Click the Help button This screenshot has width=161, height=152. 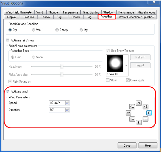[x=148, y=145]
